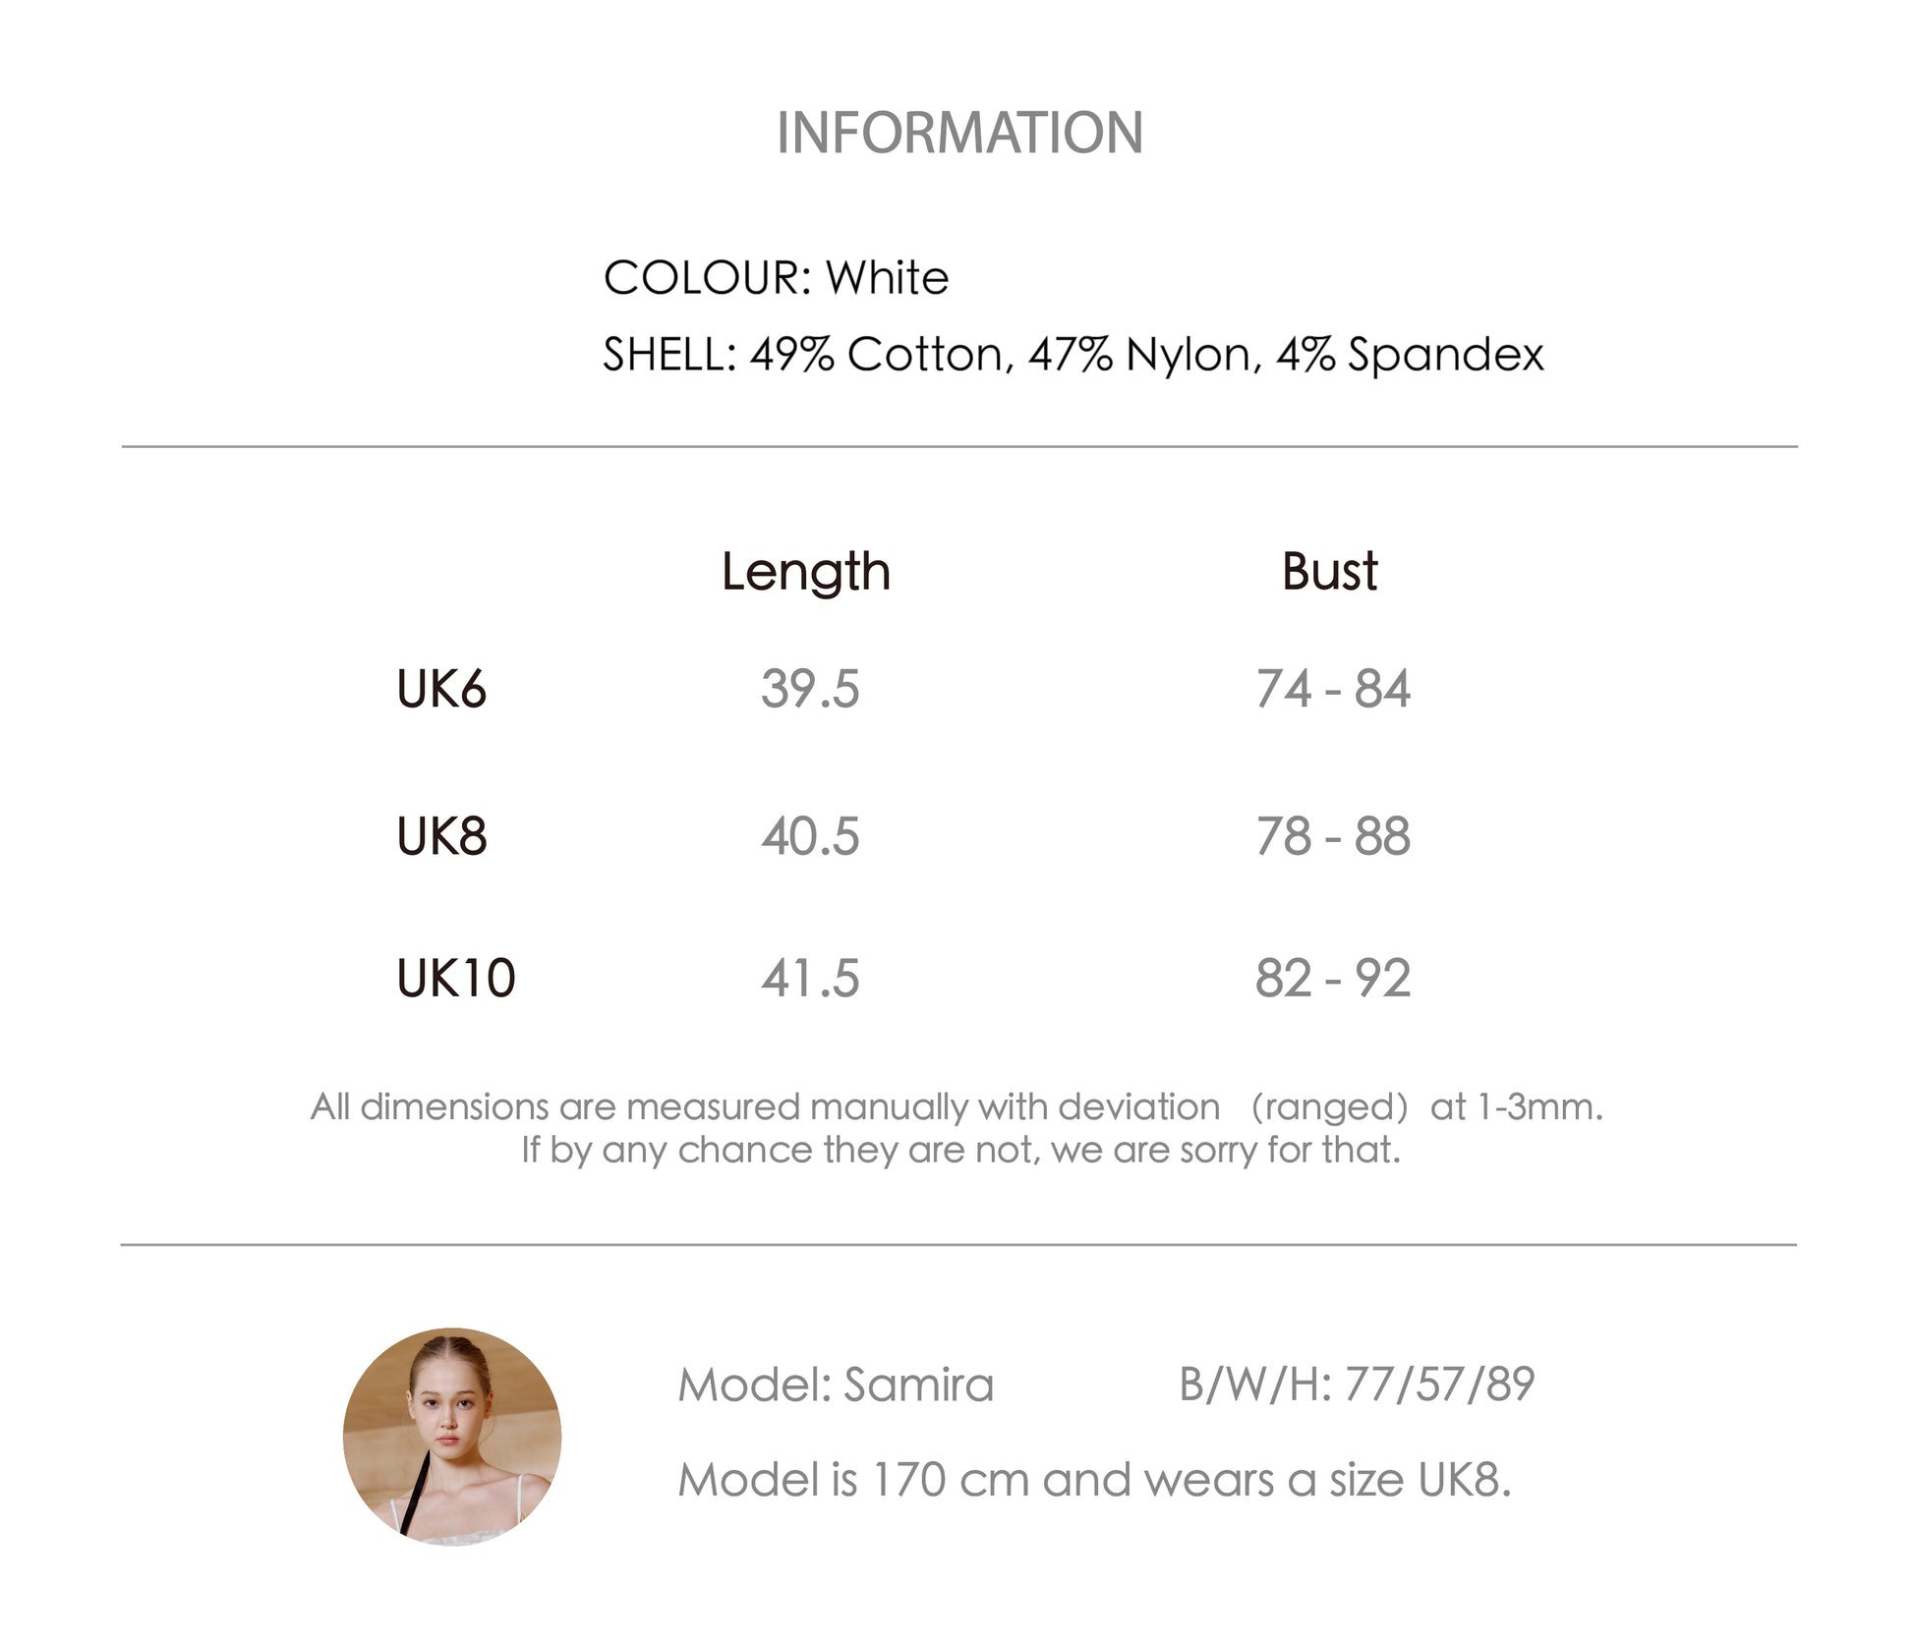Click the 82 - 92 bust range
Screen dimensions: 1913x1640
[x=1333, y=979]
